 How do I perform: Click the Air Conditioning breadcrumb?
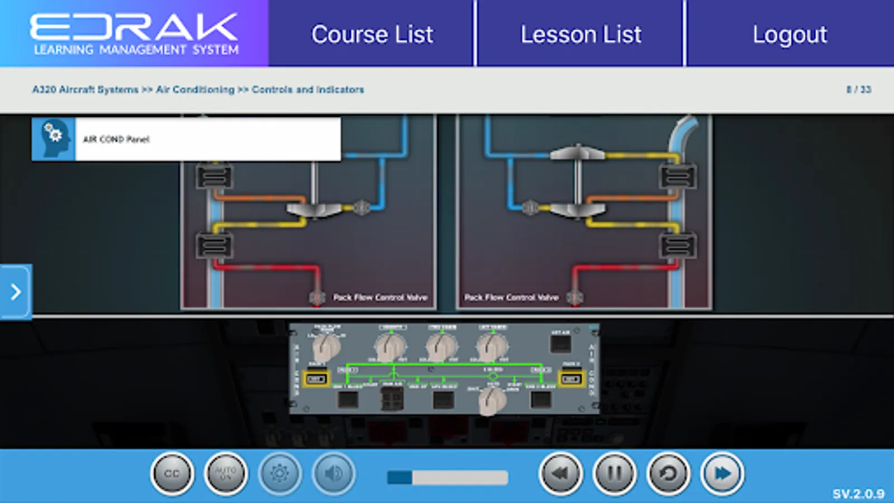coord(195,89)
